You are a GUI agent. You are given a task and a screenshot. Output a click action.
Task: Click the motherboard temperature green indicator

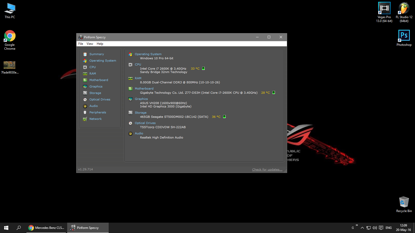point(274,92)
